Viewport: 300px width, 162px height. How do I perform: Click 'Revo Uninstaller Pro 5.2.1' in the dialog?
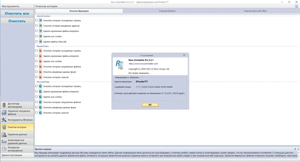pyautogui.click(x=141, y=60)
